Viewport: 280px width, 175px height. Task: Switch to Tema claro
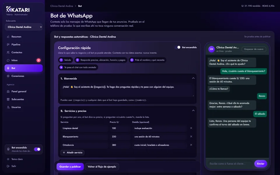pos(24,159)
